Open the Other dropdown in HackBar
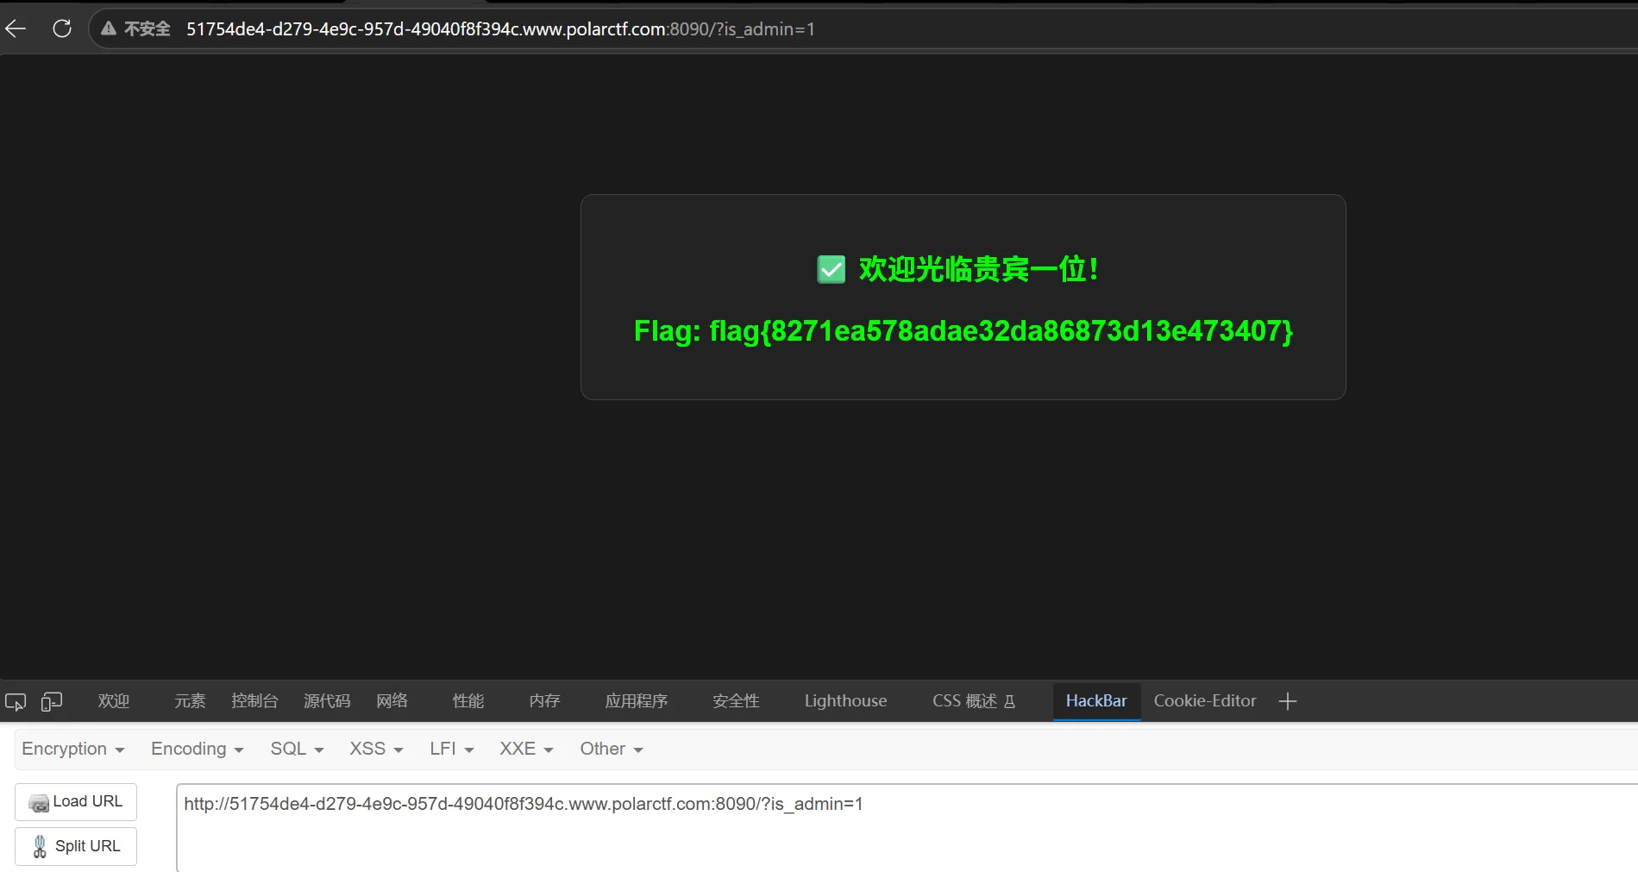Viewport: 1638px width, 872px height. (x=612, y=749)
